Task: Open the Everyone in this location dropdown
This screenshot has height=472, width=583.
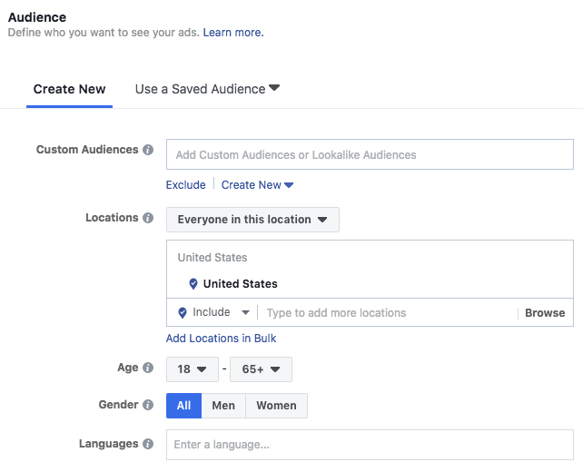Action: (x=252, y=220)
